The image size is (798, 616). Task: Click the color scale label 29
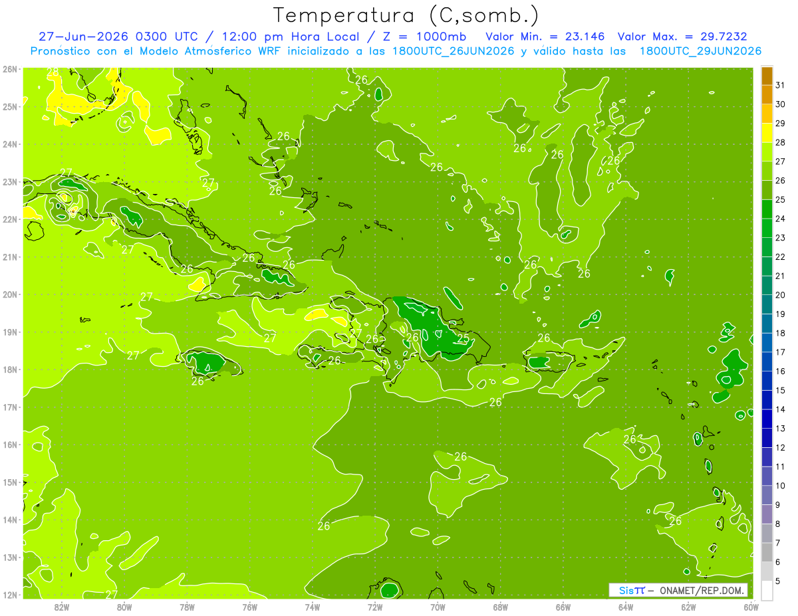(780, 124)
